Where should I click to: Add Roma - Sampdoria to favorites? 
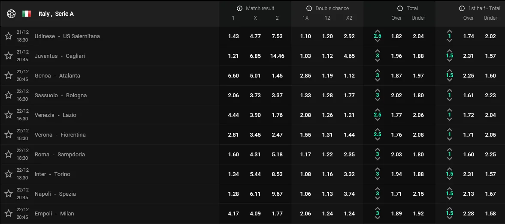8,154
